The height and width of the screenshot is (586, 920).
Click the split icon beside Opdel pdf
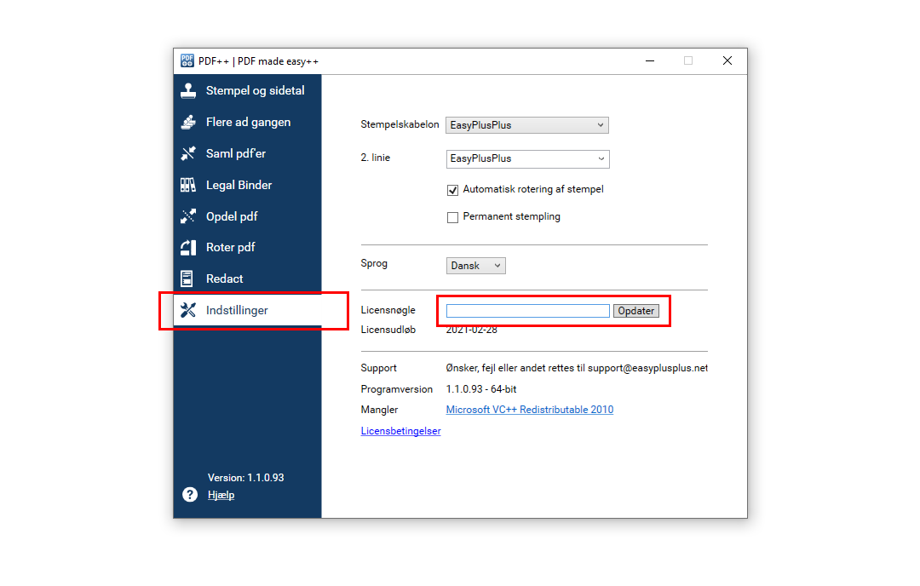coord(188,216)
